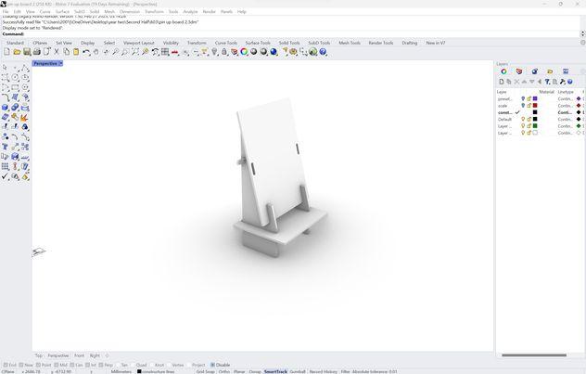Toggle the Cen osnap checkbox
This screenshot has width=586, height=374.
tap(72, 365)
